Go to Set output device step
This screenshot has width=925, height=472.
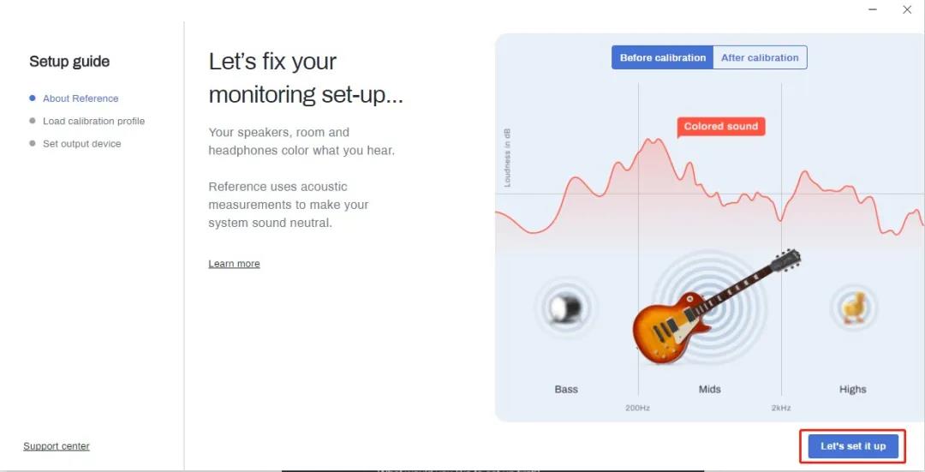(82, 143)
